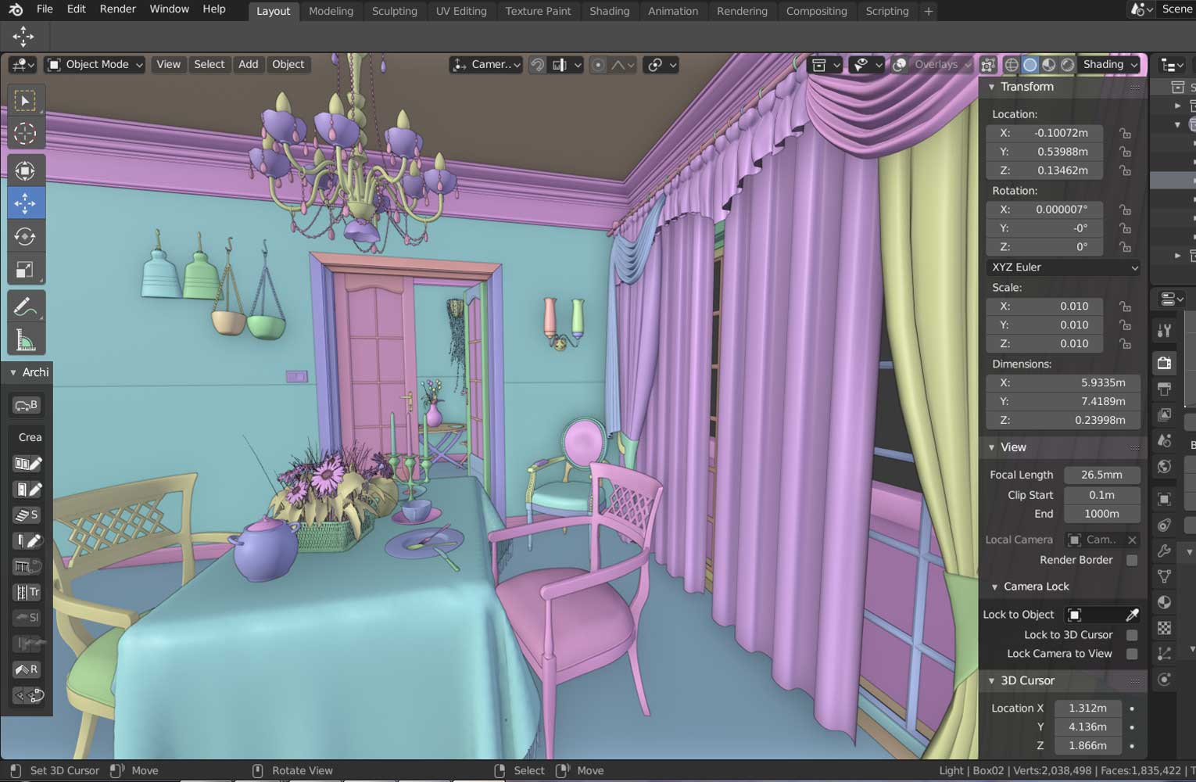Image resolution: width=1196 pixels, height=782 pixels.
Task: Open the rotation order dropdown showing XYZ Euler
Action: coord(1062,267)
